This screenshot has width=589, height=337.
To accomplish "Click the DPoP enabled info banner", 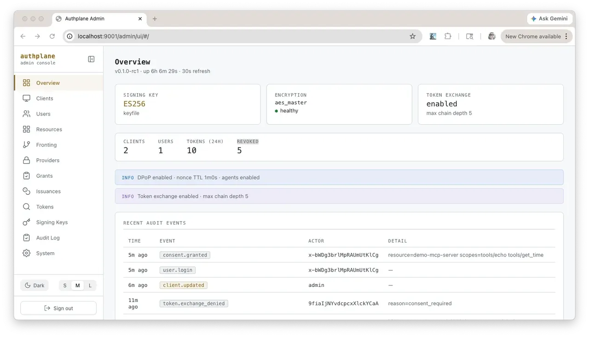I will 339,177.
